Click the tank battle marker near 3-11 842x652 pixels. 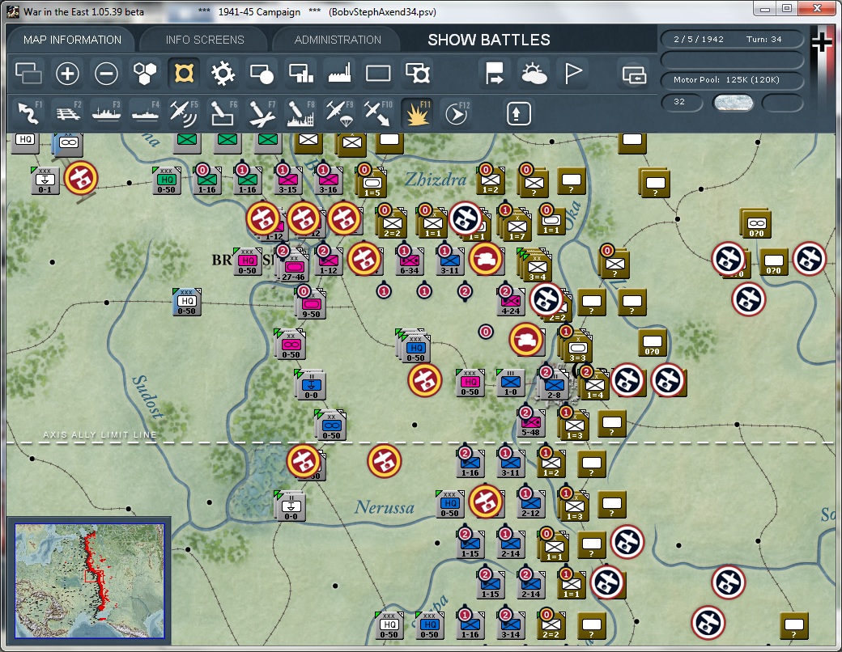click(486, 259)
